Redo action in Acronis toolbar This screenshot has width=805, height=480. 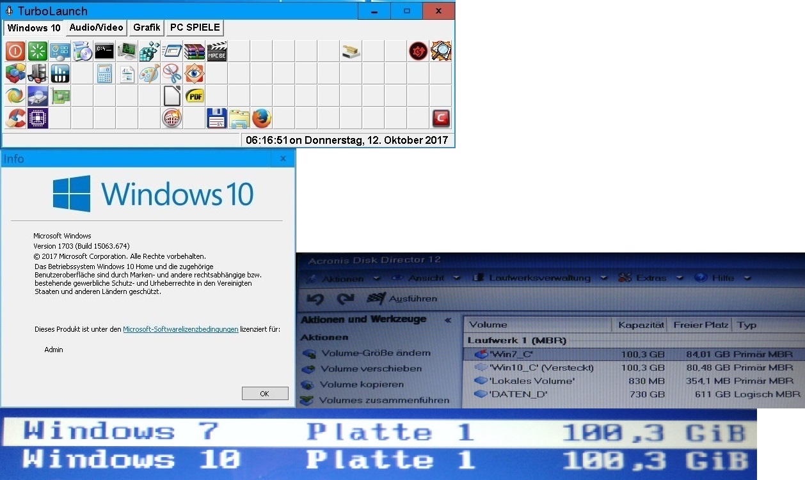coord(346,298)
